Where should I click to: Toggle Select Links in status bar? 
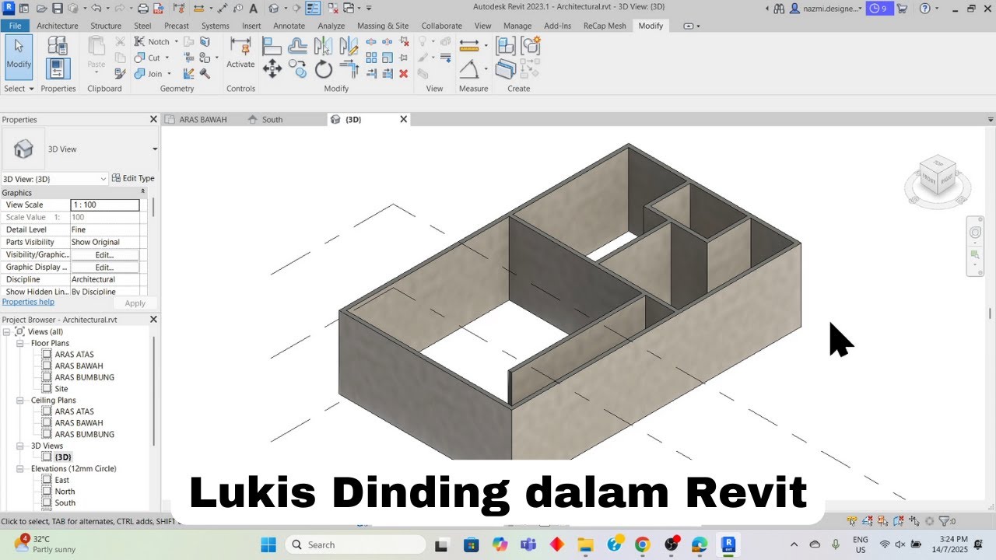[x=852, y=521]
